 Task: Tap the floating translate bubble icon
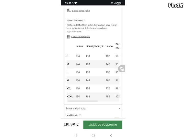coord(122,69)
